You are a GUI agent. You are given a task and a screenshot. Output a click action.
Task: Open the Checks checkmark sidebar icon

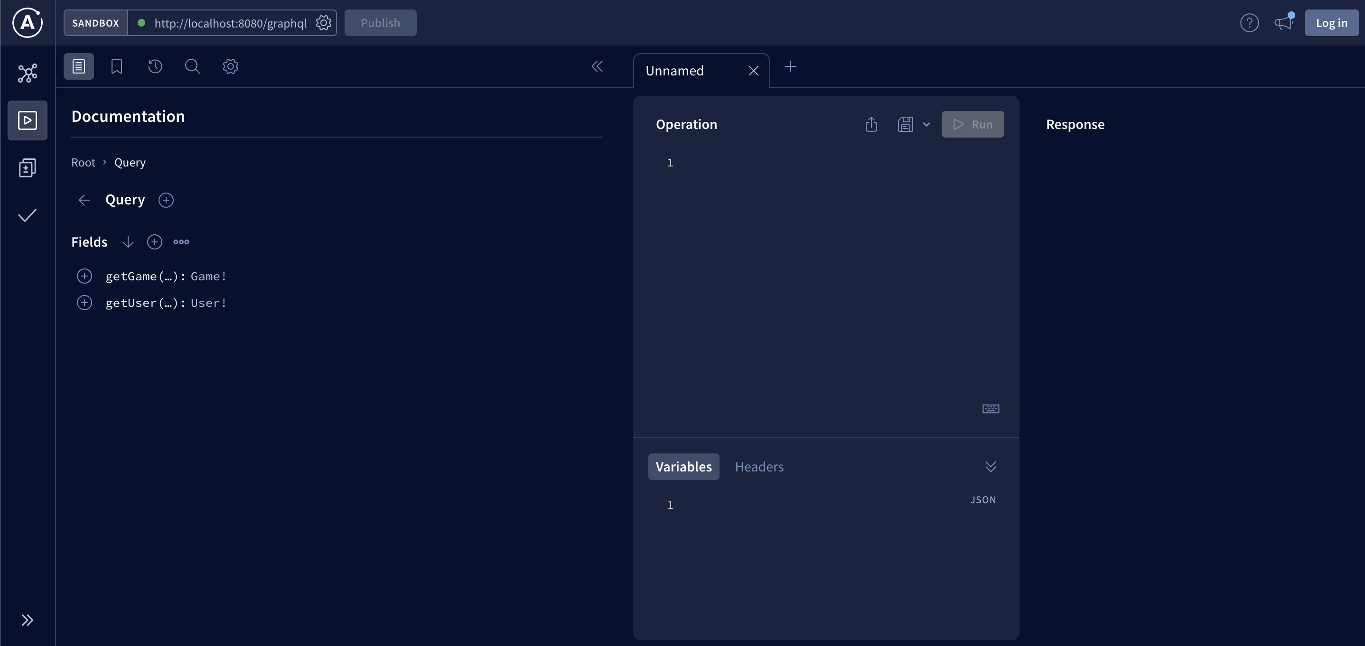(x=28, y=215)
